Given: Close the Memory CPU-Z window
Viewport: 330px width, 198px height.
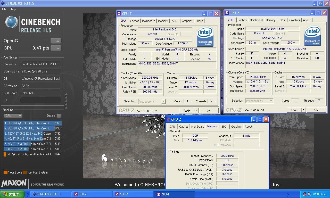Looking at the screenshot, I should [266, 119].
